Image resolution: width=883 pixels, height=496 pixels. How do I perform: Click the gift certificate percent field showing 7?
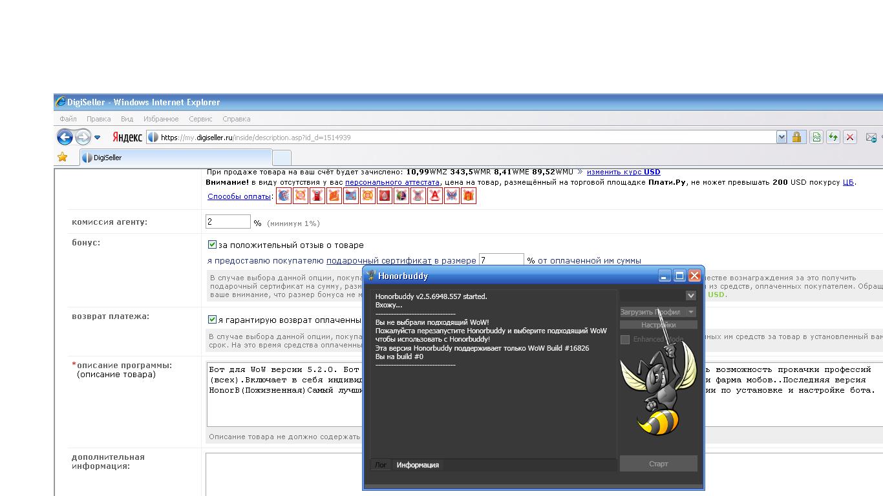pos(501,260)
